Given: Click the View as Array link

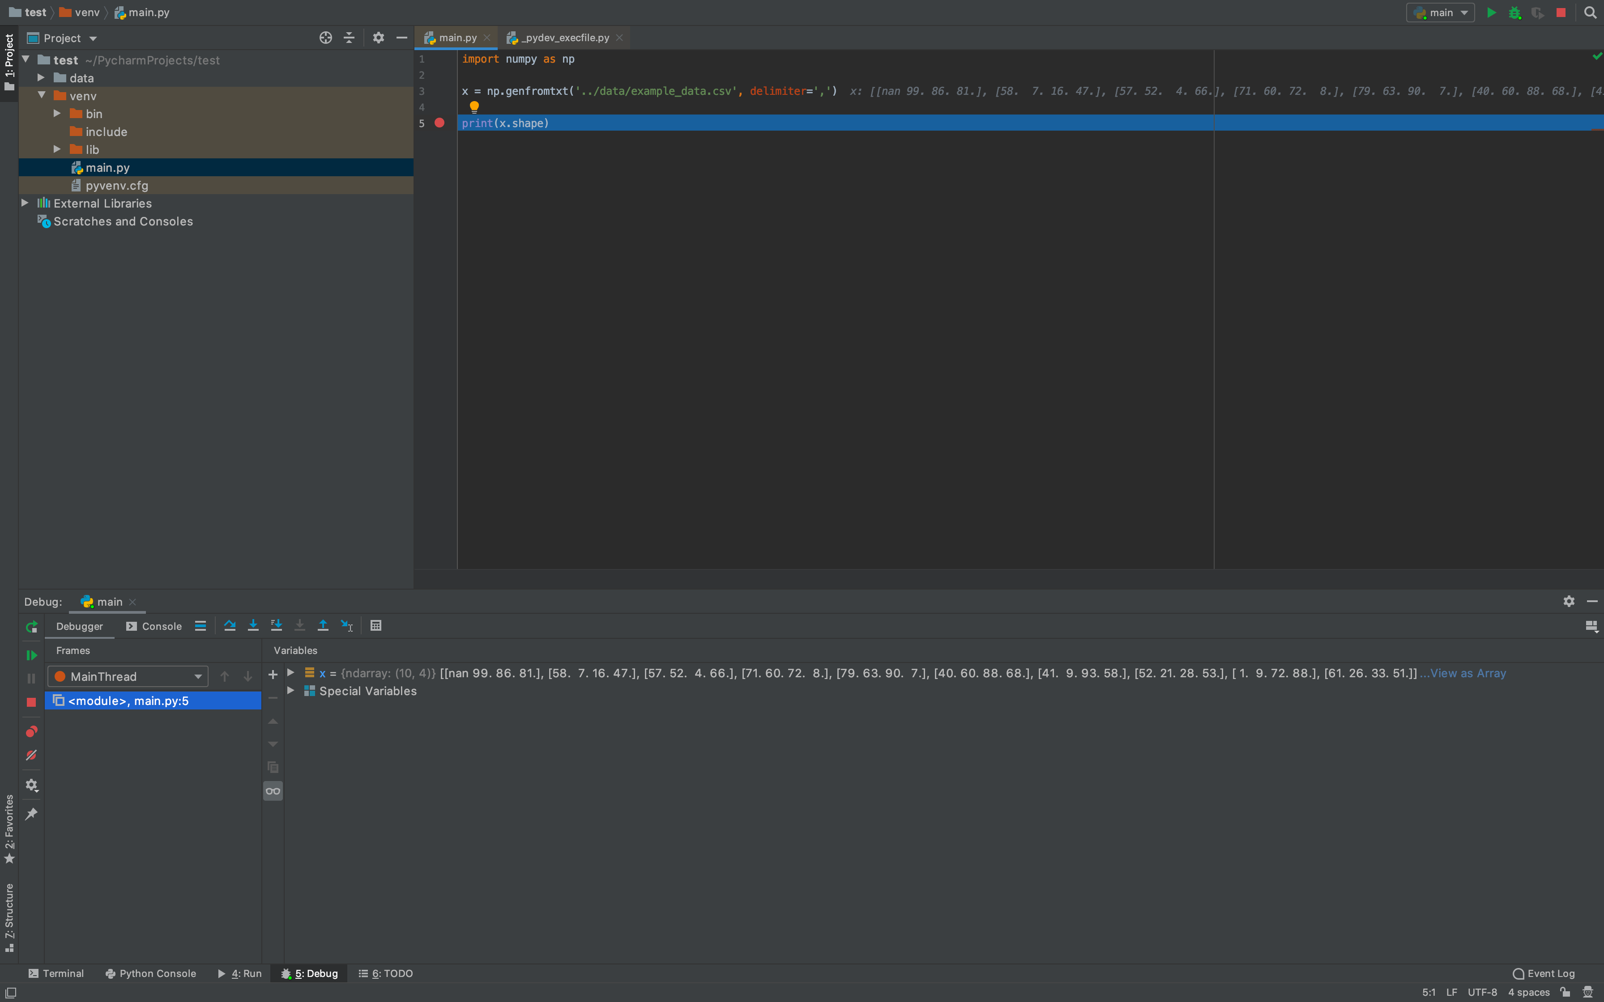Looking at the screenshot, I should [x=1467, y=673].
